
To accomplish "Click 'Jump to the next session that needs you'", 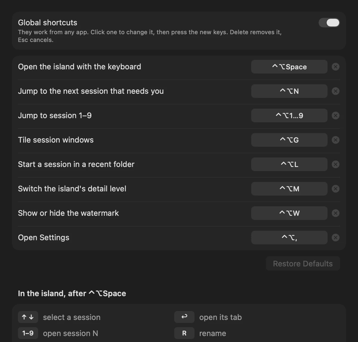I will point(91,91).
